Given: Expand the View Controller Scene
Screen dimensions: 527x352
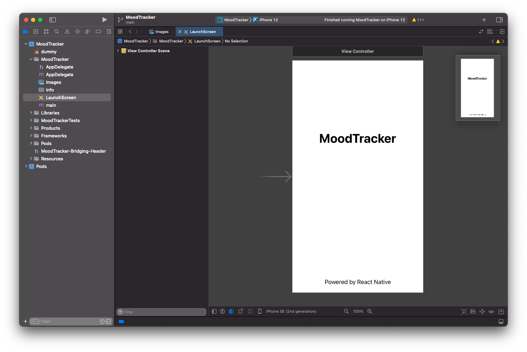Looking at the screenshot, I should click(118, 50).
